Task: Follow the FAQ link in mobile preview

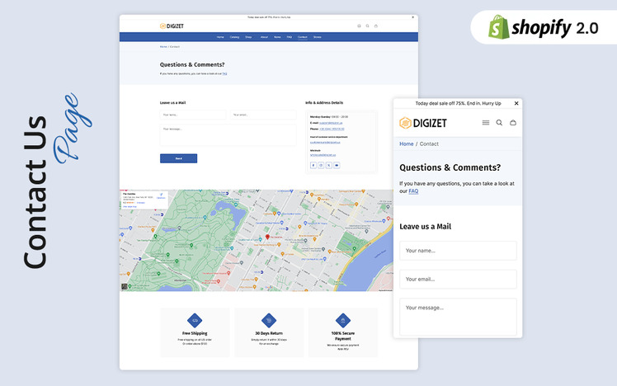Action: tap(413, 191)
